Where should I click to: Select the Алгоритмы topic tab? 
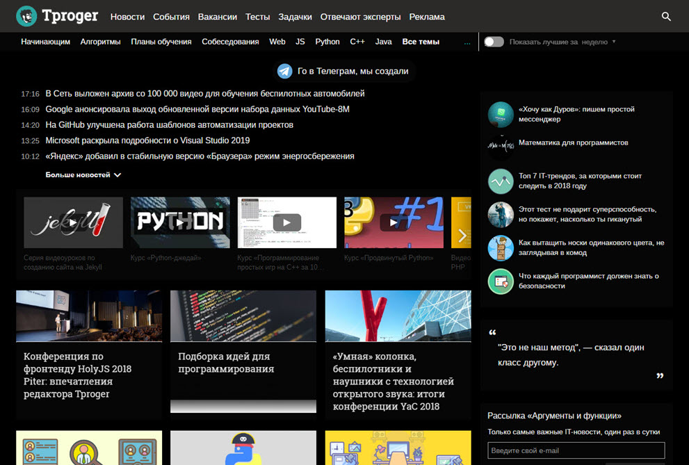[100, 42]
